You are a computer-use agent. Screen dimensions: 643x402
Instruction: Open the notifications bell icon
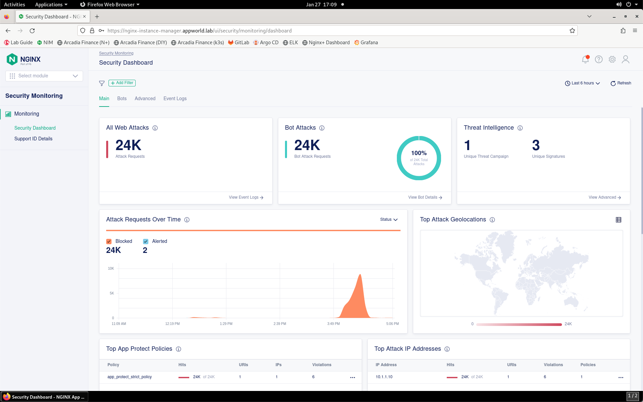[x=585, y=59]
